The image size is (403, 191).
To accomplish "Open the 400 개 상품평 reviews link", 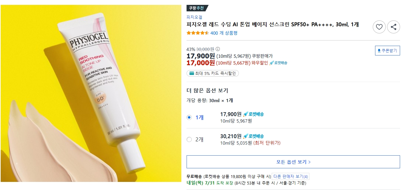I will click(x=224, y=33).
